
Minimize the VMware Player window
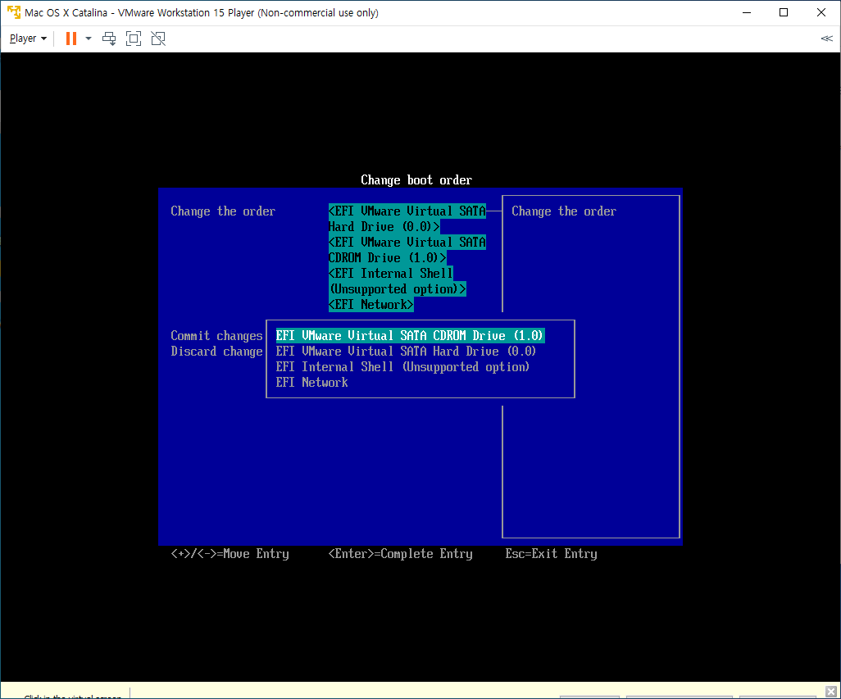[747, 12]
